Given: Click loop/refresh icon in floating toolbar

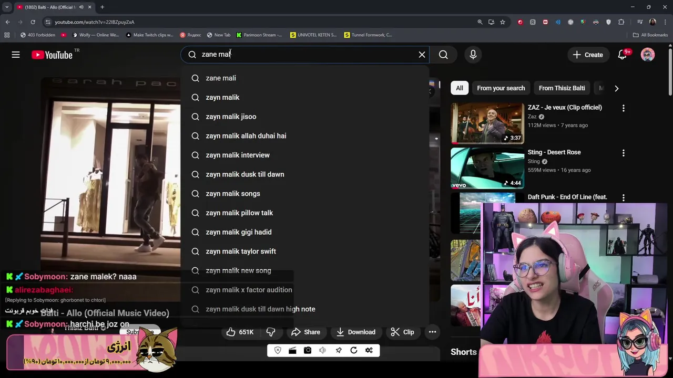Looking at the screenshot, I should pos(354,350).
